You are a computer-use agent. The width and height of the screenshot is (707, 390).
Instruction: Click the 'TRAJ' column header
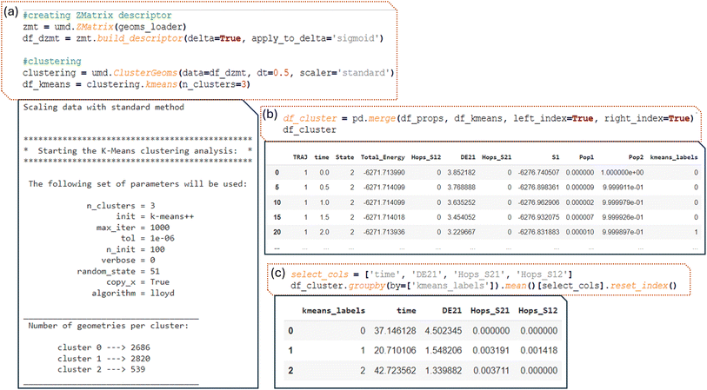click(300, 157)
